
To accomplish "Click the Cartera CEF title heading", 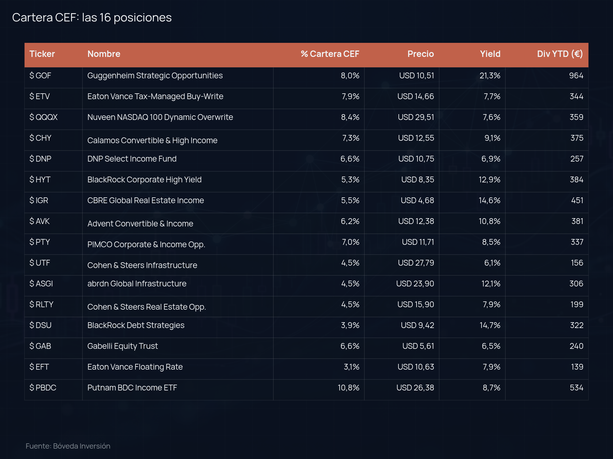I will click(x=92, y=18).
